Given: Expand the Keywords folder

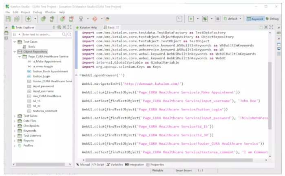Looking at the screenshot, I should click(15, 131).
